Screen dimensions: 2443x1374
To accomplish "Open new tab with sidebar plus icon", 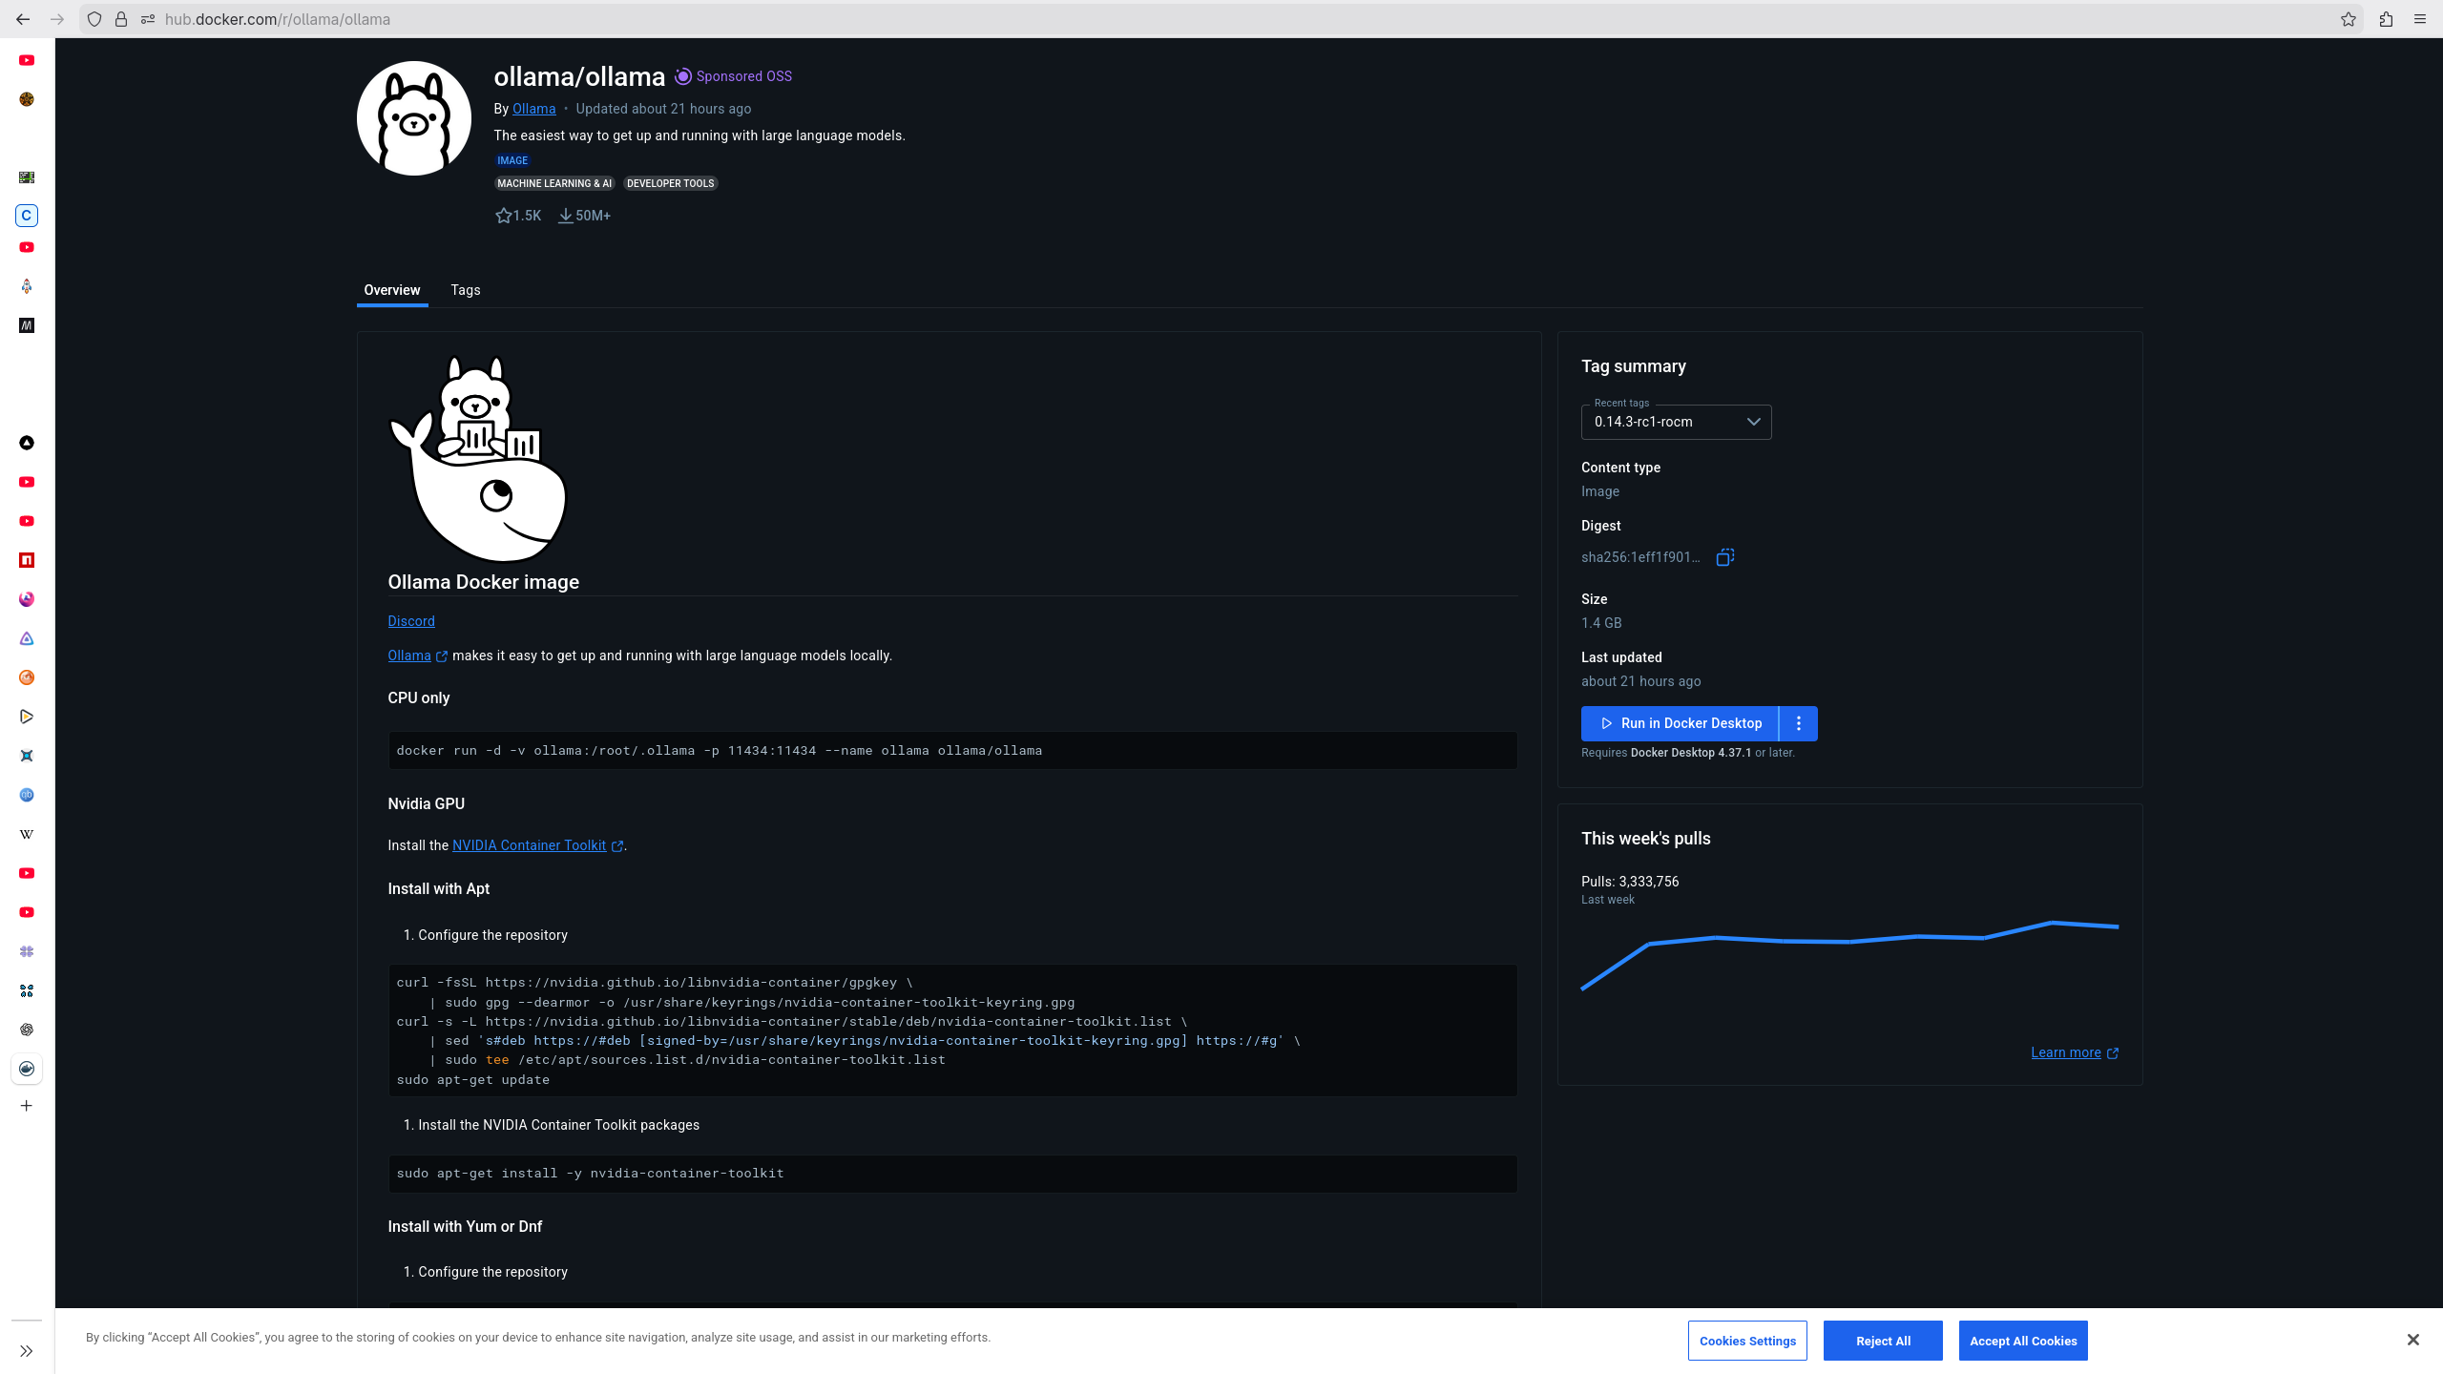I will pyautogui.click(x=27, y=1106).
